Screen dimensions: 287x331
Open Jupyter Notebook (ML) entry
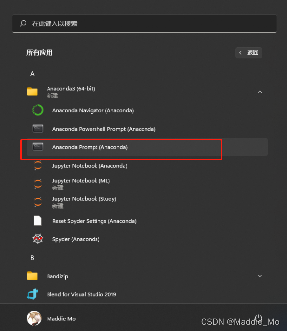coord(81,181)
